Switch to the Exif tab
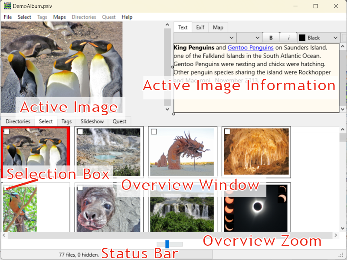Viewport: 347px width, 260px height. click(200, 27)
